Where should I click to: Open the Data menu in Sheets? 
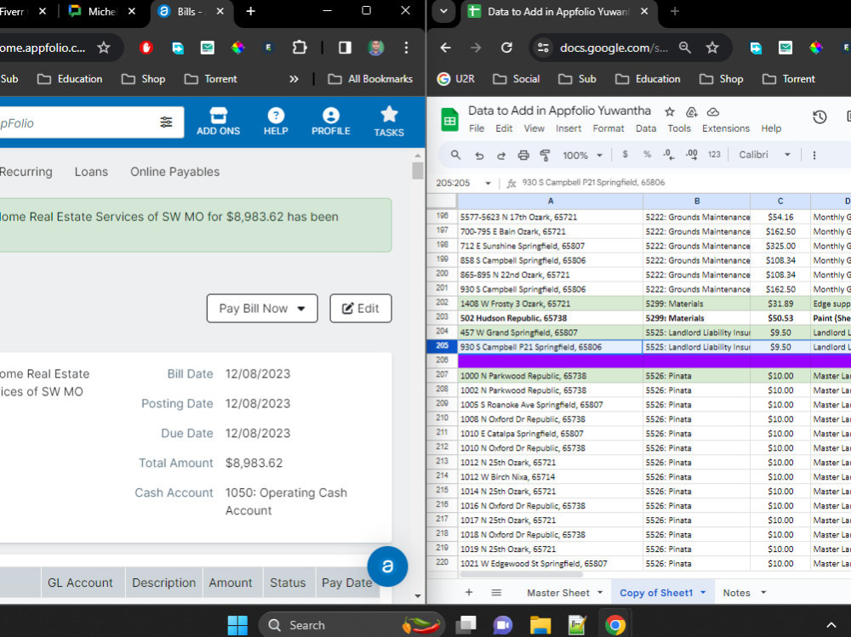pyautogui.click(x=646, y=128)
